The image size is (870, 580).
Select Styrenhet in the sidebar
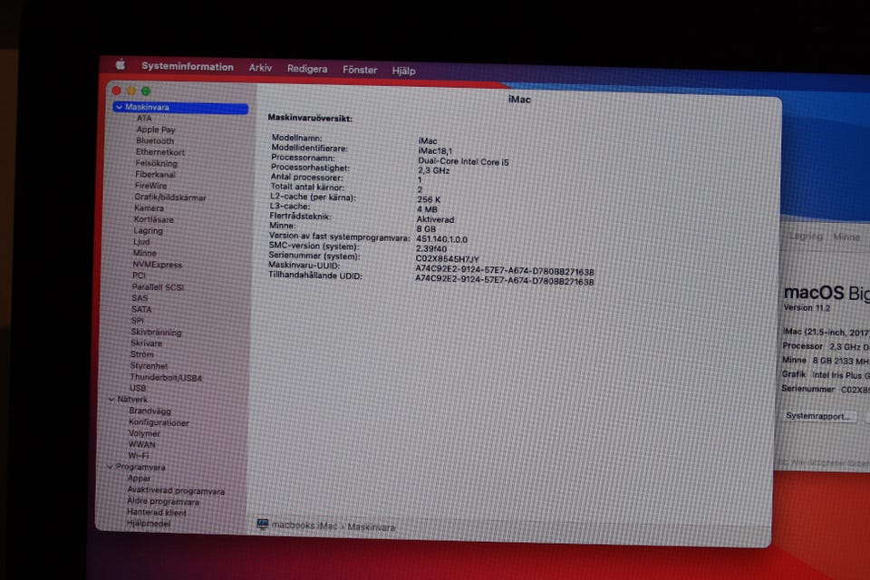(149, 366)
